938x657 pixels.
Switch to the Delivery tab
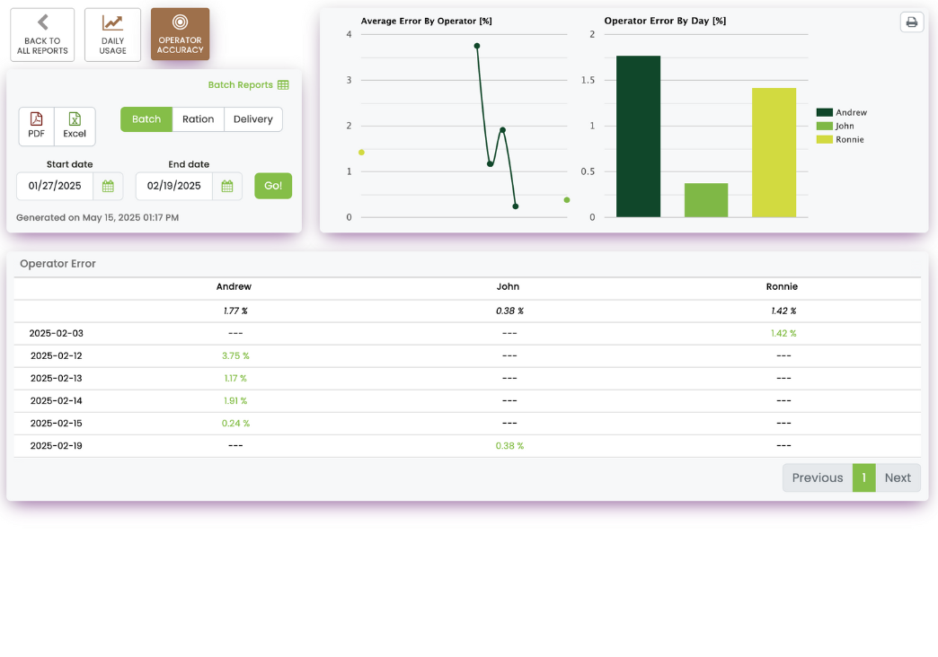252,118
